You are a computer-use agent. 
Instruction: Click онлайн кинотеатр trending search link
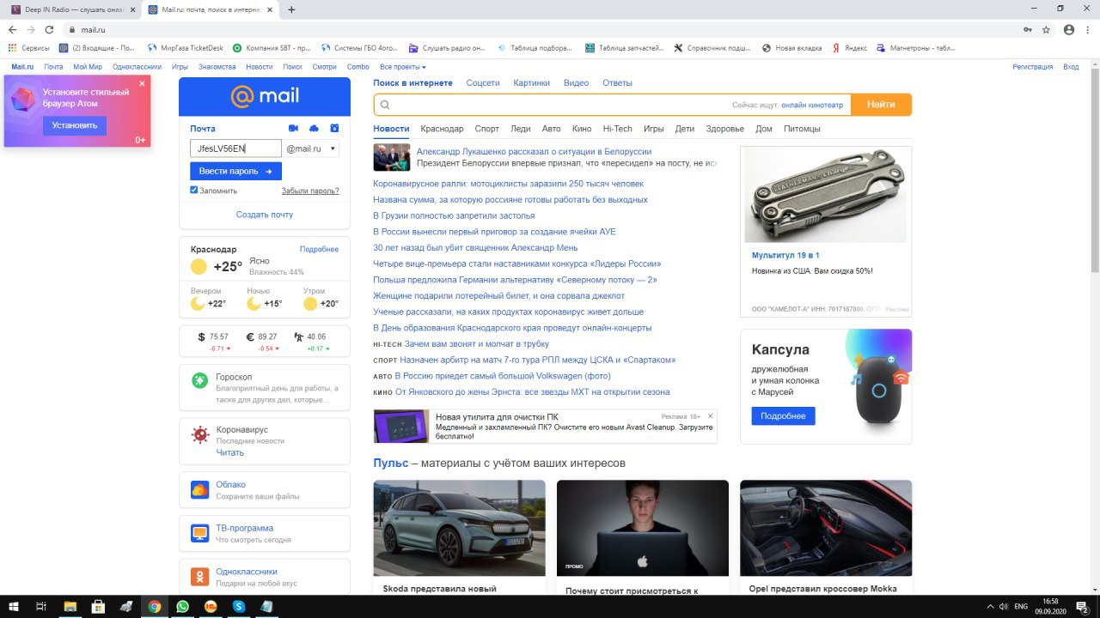coord(812,105)
